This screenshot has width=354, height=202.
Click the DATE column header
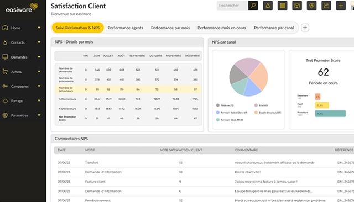61,150
